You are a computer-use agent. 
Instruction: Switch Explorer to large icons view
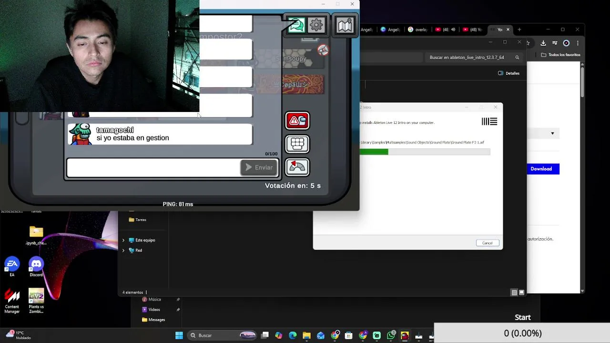click(521, 293)
